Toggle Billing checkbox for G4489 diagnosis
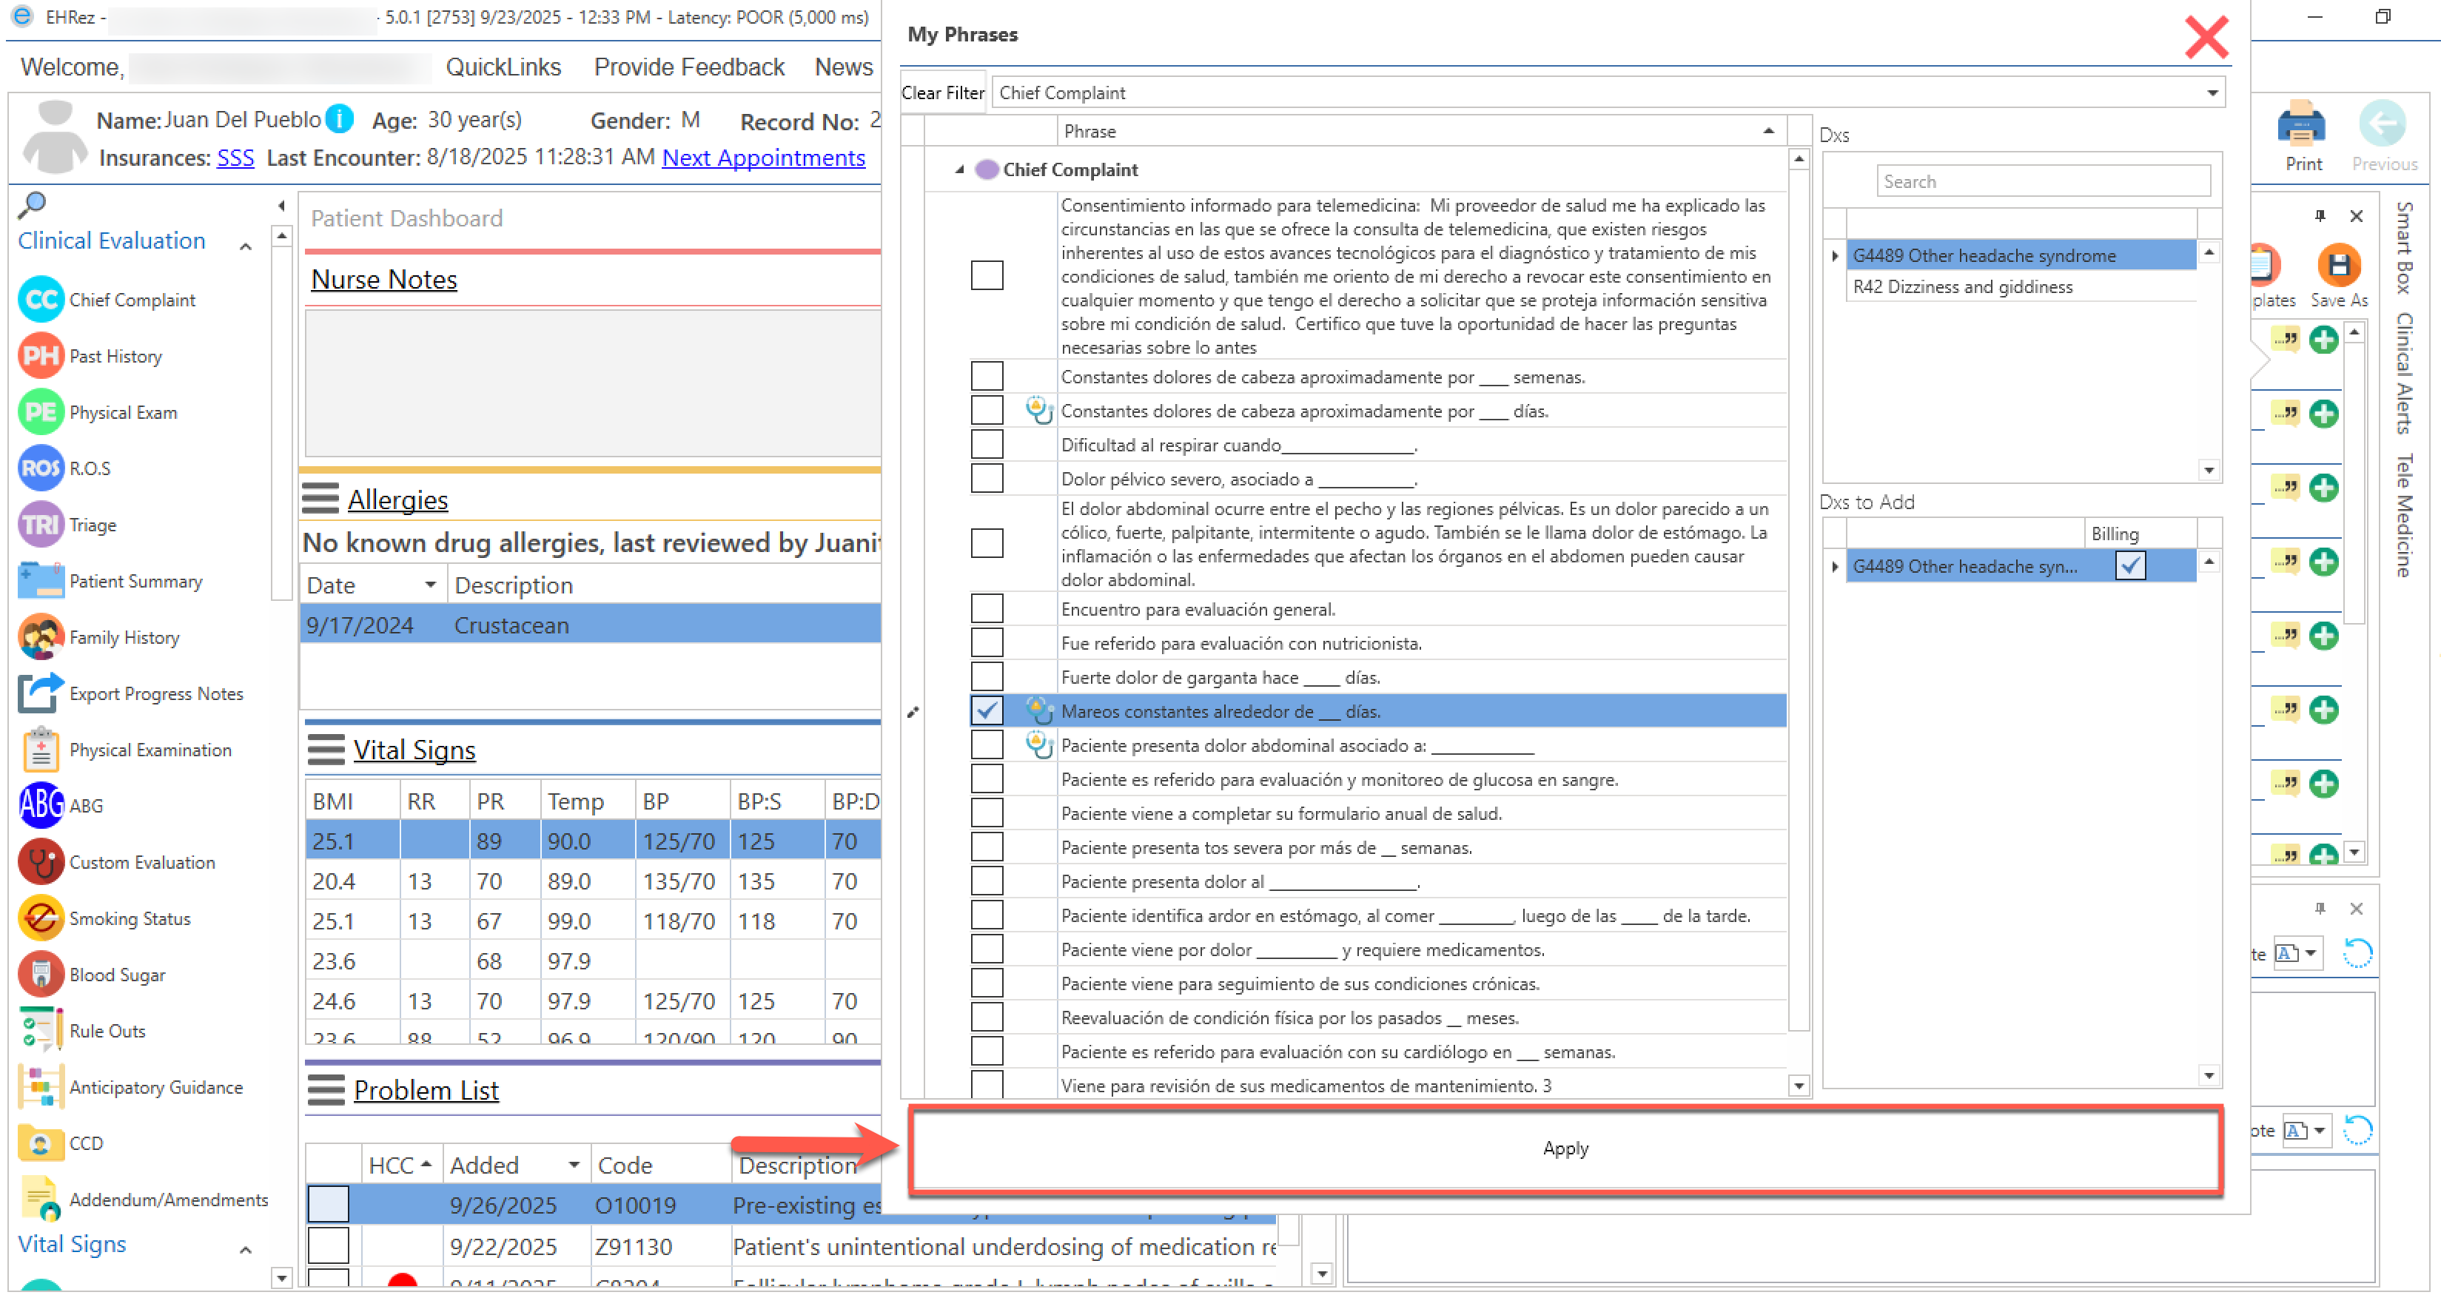 [x=2130, y=567]
